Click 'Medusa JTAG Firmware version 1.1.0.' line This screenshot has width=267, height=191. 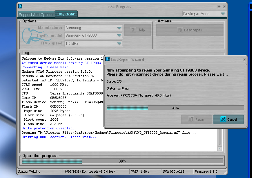(x=57, y=72)
